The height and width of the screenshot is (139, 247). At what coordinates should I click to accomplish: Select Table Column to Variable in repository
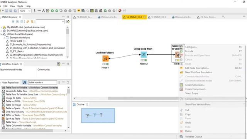coord(32,125)
